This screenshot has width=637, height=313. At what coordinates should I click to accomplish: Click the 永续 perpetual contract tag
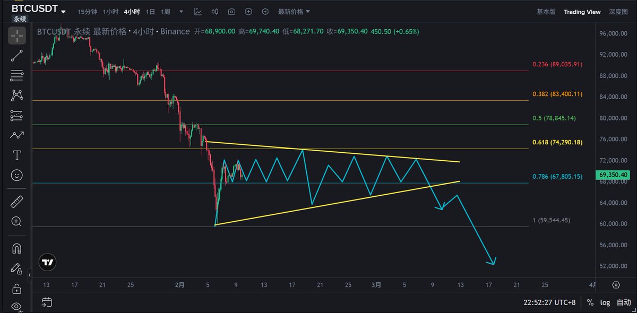19,18
